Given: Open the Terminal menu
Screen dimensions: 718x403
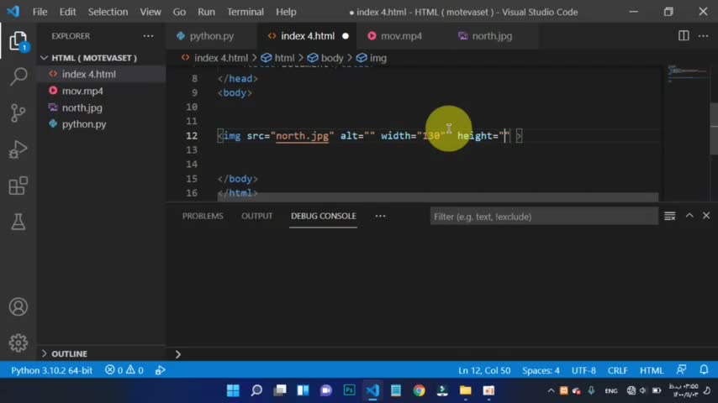Looking at the screenshot, I should pos(245,12).
